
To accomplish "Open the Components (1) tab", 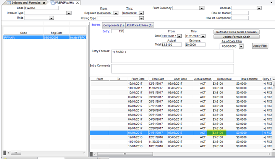I will coord(113,25).
